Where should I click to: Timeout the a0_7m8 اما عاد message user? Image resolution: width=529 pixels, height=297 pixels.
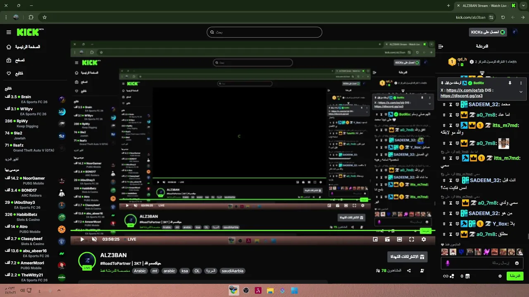(451, 115)
